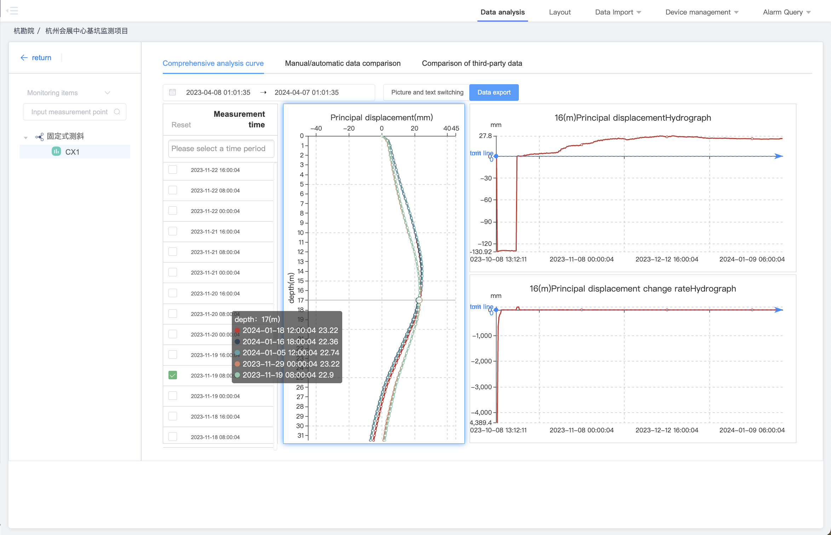Click Picture and text switching button
The width and height of the screenshot is (831, 535).
click(427, 92)
